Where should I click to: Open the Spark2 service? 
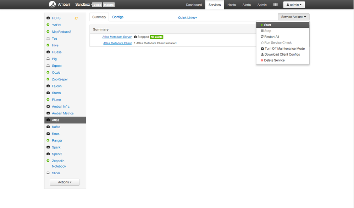coord(57,154)
